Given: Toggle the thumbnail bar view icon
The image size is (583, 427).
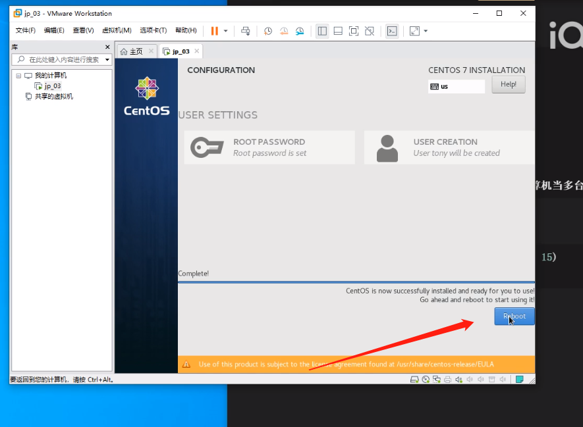Looking at the screenshot, I should click(338, 31).
